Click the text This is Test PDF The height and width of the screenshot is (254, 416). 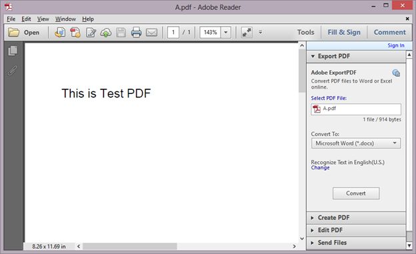106,93
